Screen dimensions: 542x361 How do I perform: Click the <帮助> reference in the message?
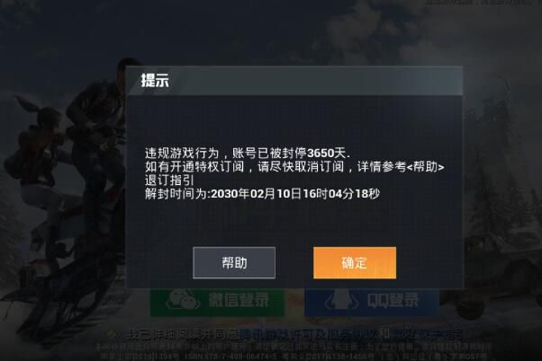(x=425, y=167)
